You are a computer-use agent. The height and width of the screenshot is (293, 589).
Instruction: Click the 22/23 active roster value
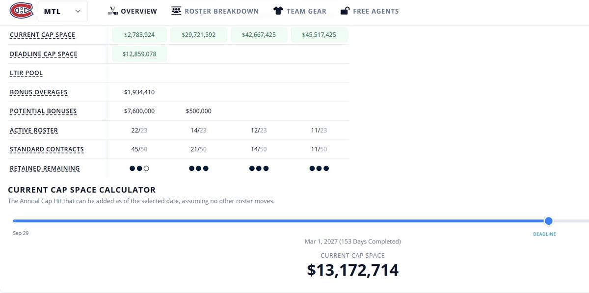point(139,130)
